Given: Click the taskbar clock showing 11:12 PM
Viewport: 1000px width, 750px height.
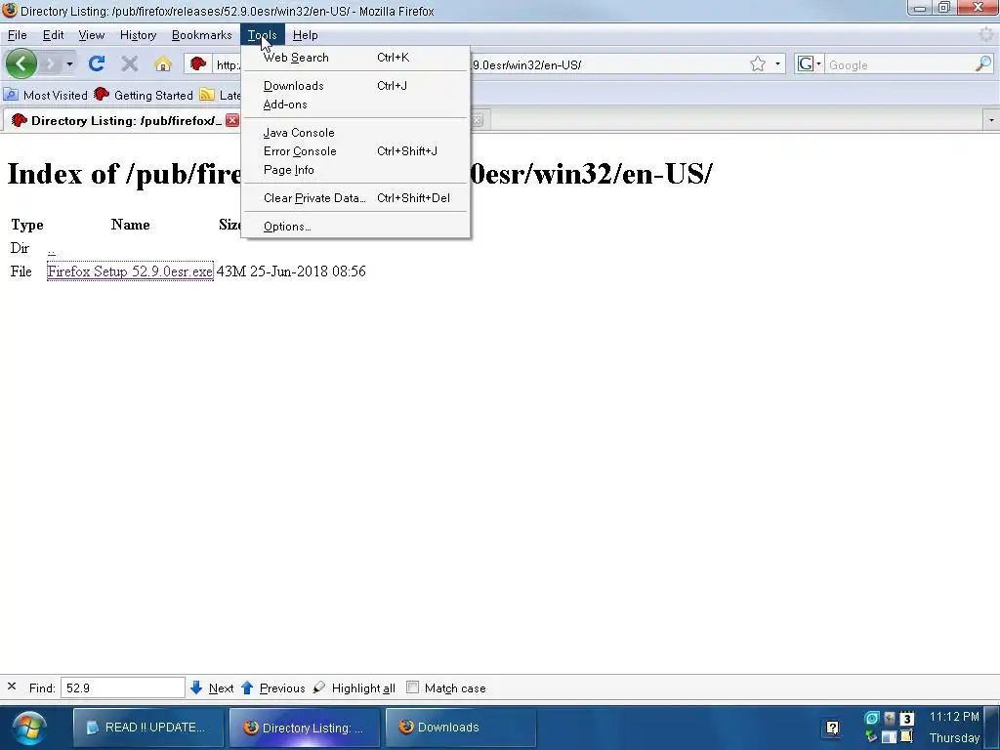Looking at the screenshot, I should point(954,716).
